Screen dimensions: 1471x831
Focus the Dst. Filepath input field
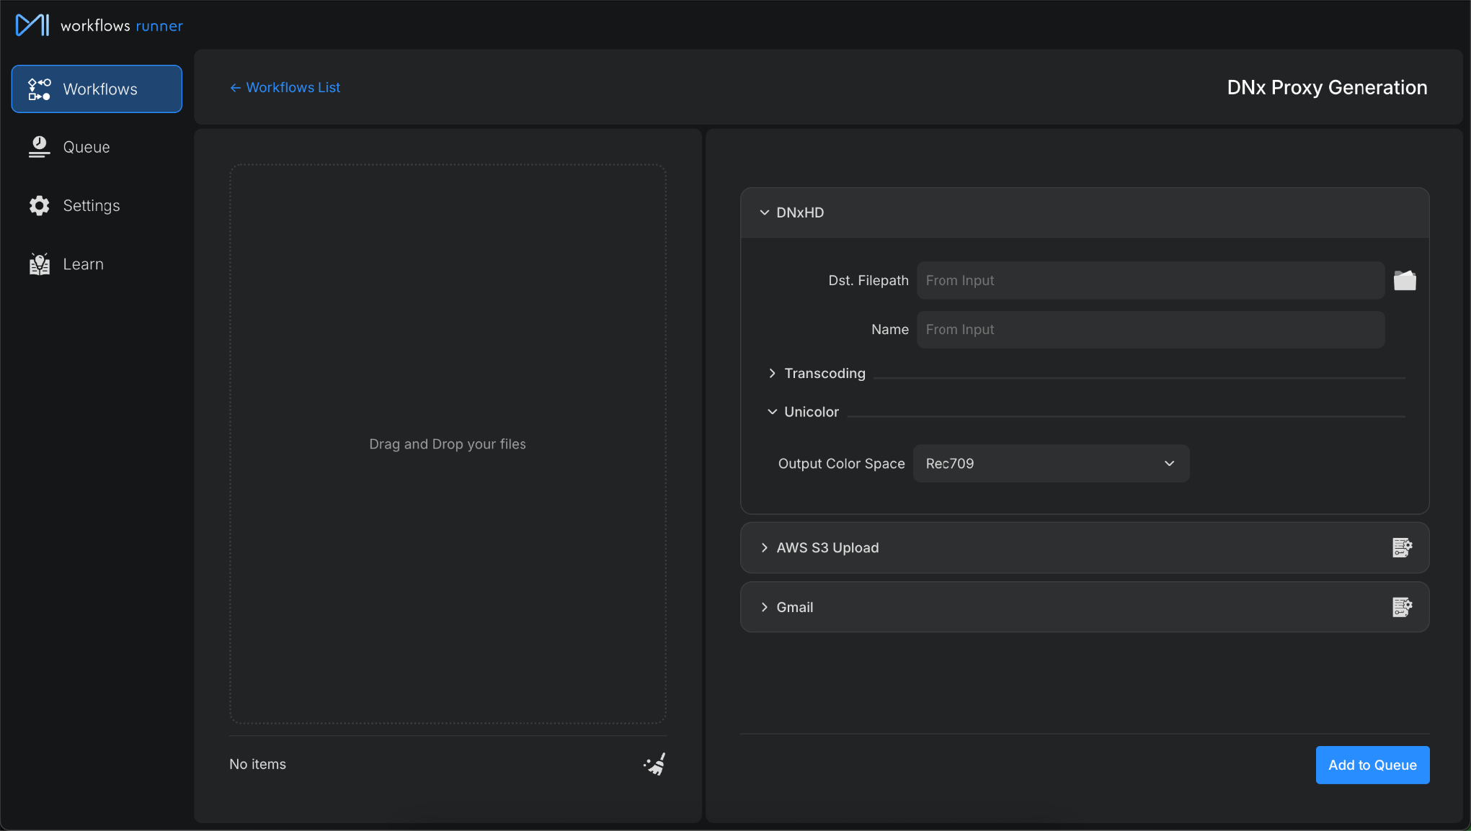click(1150, 280)
